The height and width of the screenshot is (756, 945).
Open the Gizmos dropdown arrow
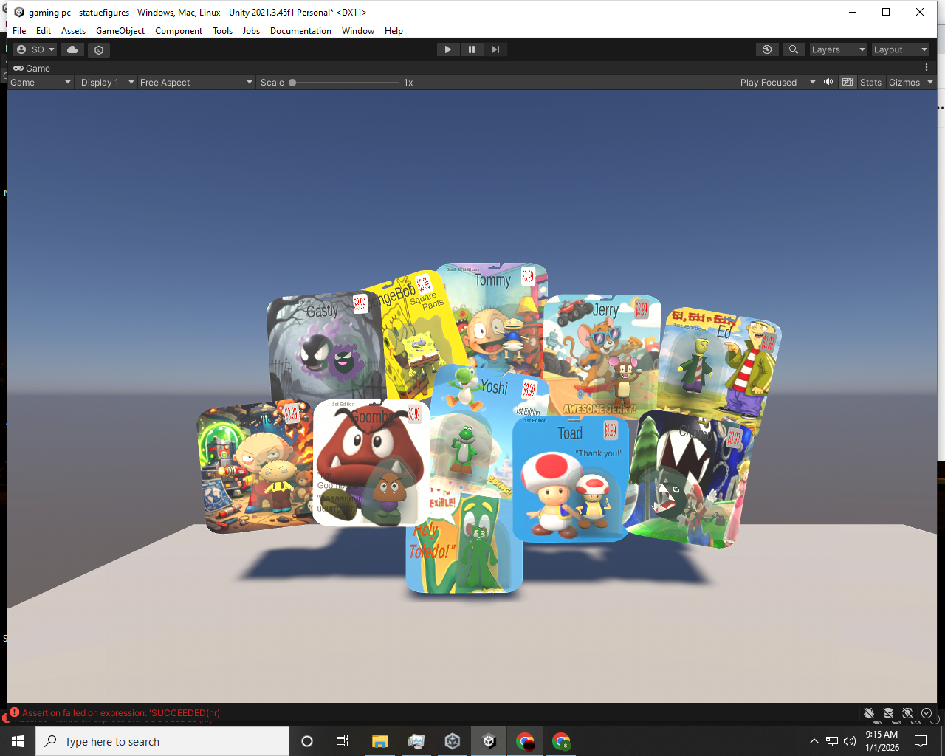(x=930, y=82)
